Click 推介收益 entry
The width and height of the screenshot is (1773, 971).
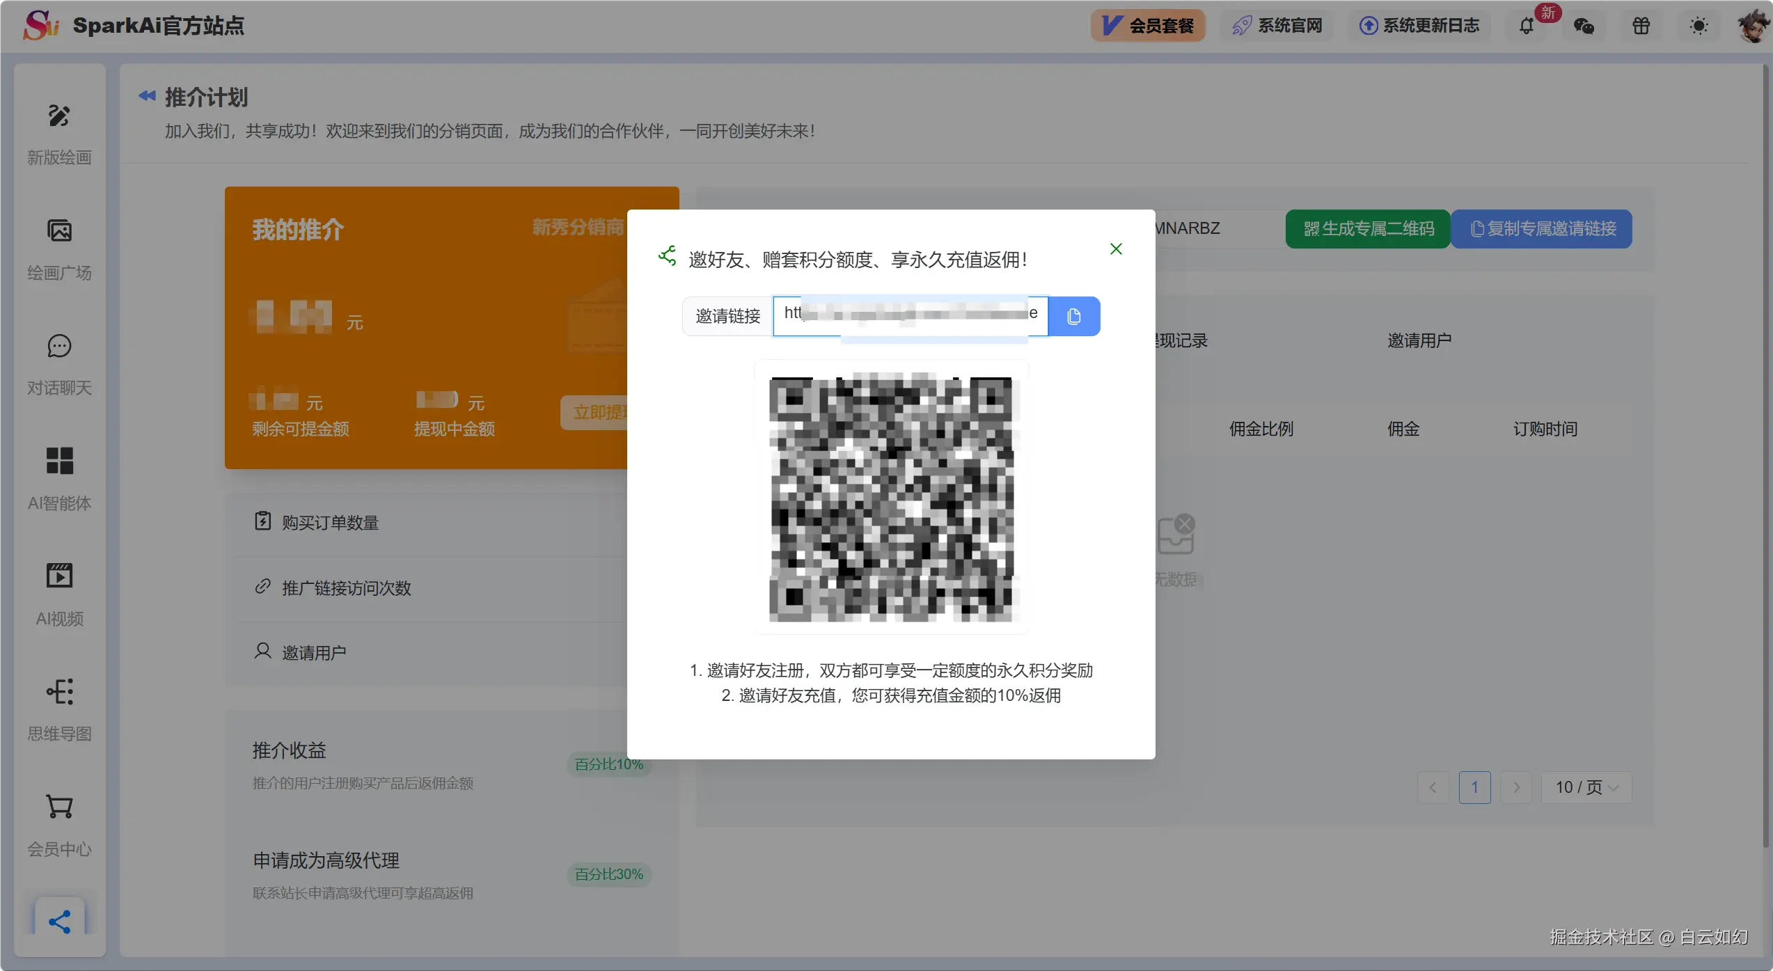pyautogui.click(x=289, y=751)
